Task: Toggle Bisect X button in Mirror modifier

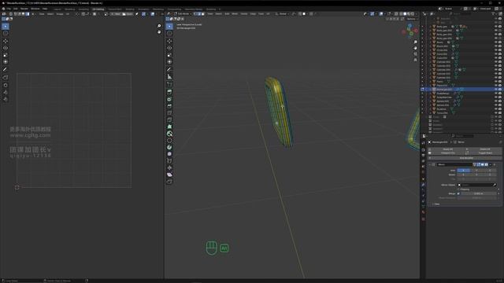Action: click(464, 175)
